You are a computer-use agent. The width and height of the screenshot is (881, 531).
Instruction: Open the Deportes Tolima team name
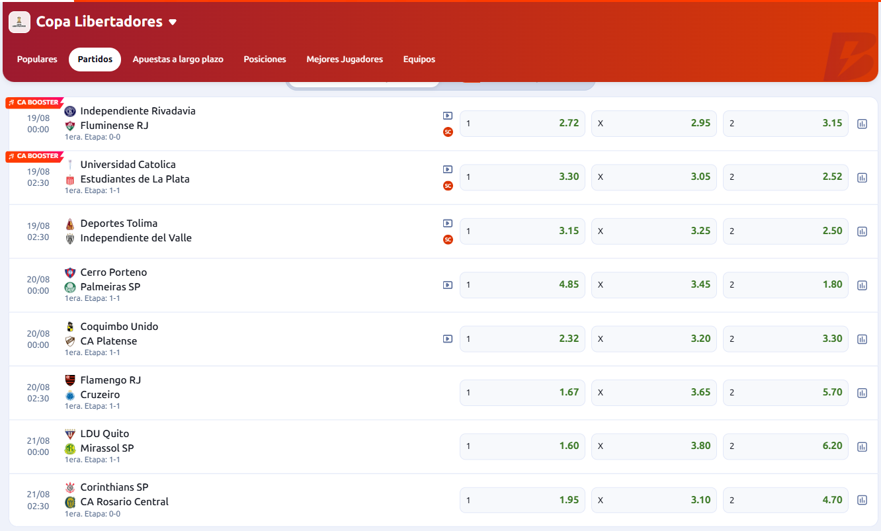[x=119, y=224]
